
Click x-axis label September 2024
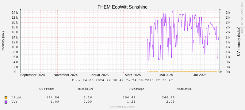pyautogui.click(x=33, y=75)
